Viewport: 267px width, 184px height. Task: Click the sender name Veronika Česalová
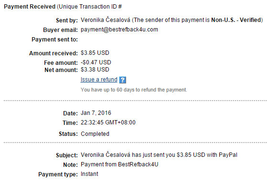(x=106, y=20)
